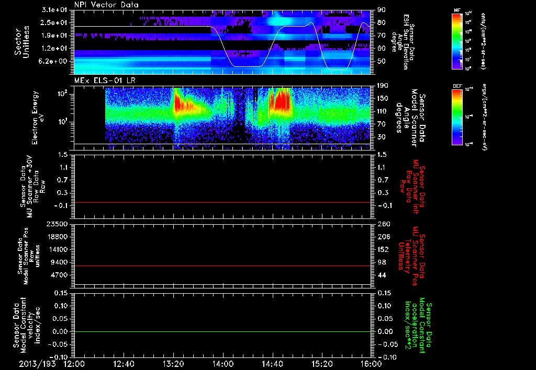Click the 152 right-axis tick value
Image resolution: width=536 pixels, height=370 pixels.
coord(383,249)
